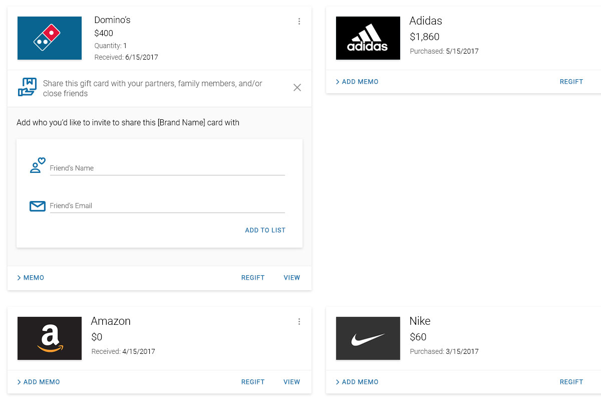Screen dimensions: 601x401
Task: Regift the Nike gift card
Action: [x=571, y=382]
